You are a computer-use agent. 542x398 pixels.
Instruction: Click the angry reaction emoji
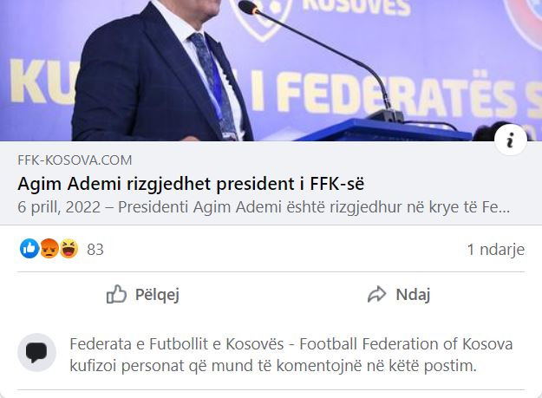49,249
